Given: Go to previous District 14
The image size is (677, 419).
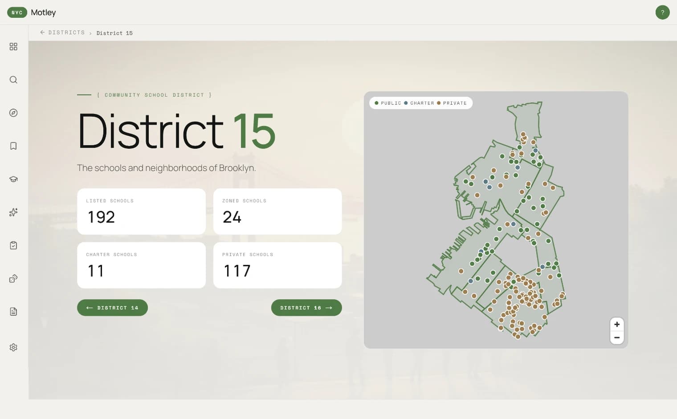Looking at the screenshot, I should click(x=112, y=308).
